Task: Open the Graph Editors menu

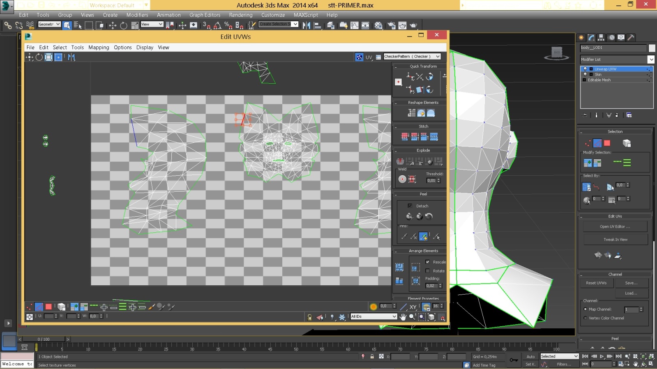Action: point(205,15)
